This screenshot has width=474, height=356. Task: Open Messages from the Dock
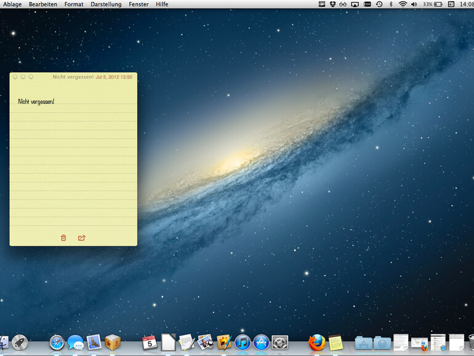75,342
